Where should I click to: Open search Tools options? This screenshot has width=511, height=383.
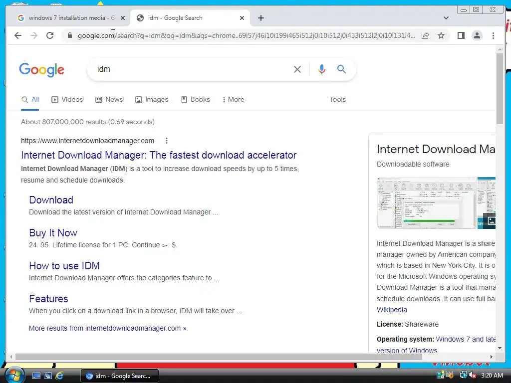[x=337, y=100]
